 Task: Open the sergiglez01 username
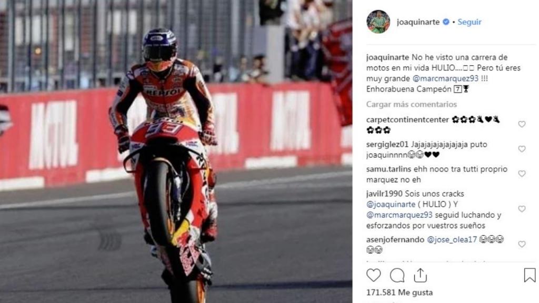tap(387, 144)
